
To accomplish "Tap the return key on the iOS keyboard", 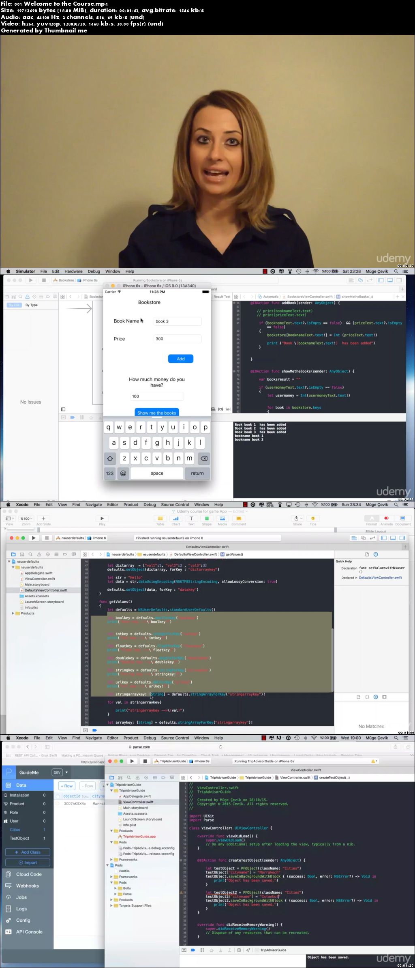I will pos(197,473).
